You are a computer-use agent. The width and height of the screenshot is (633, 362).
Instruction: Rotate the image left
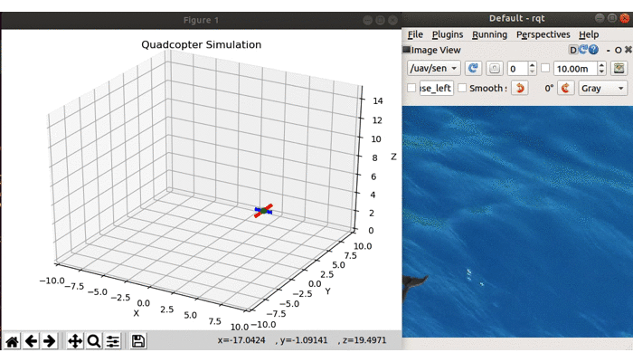[519, 88]
